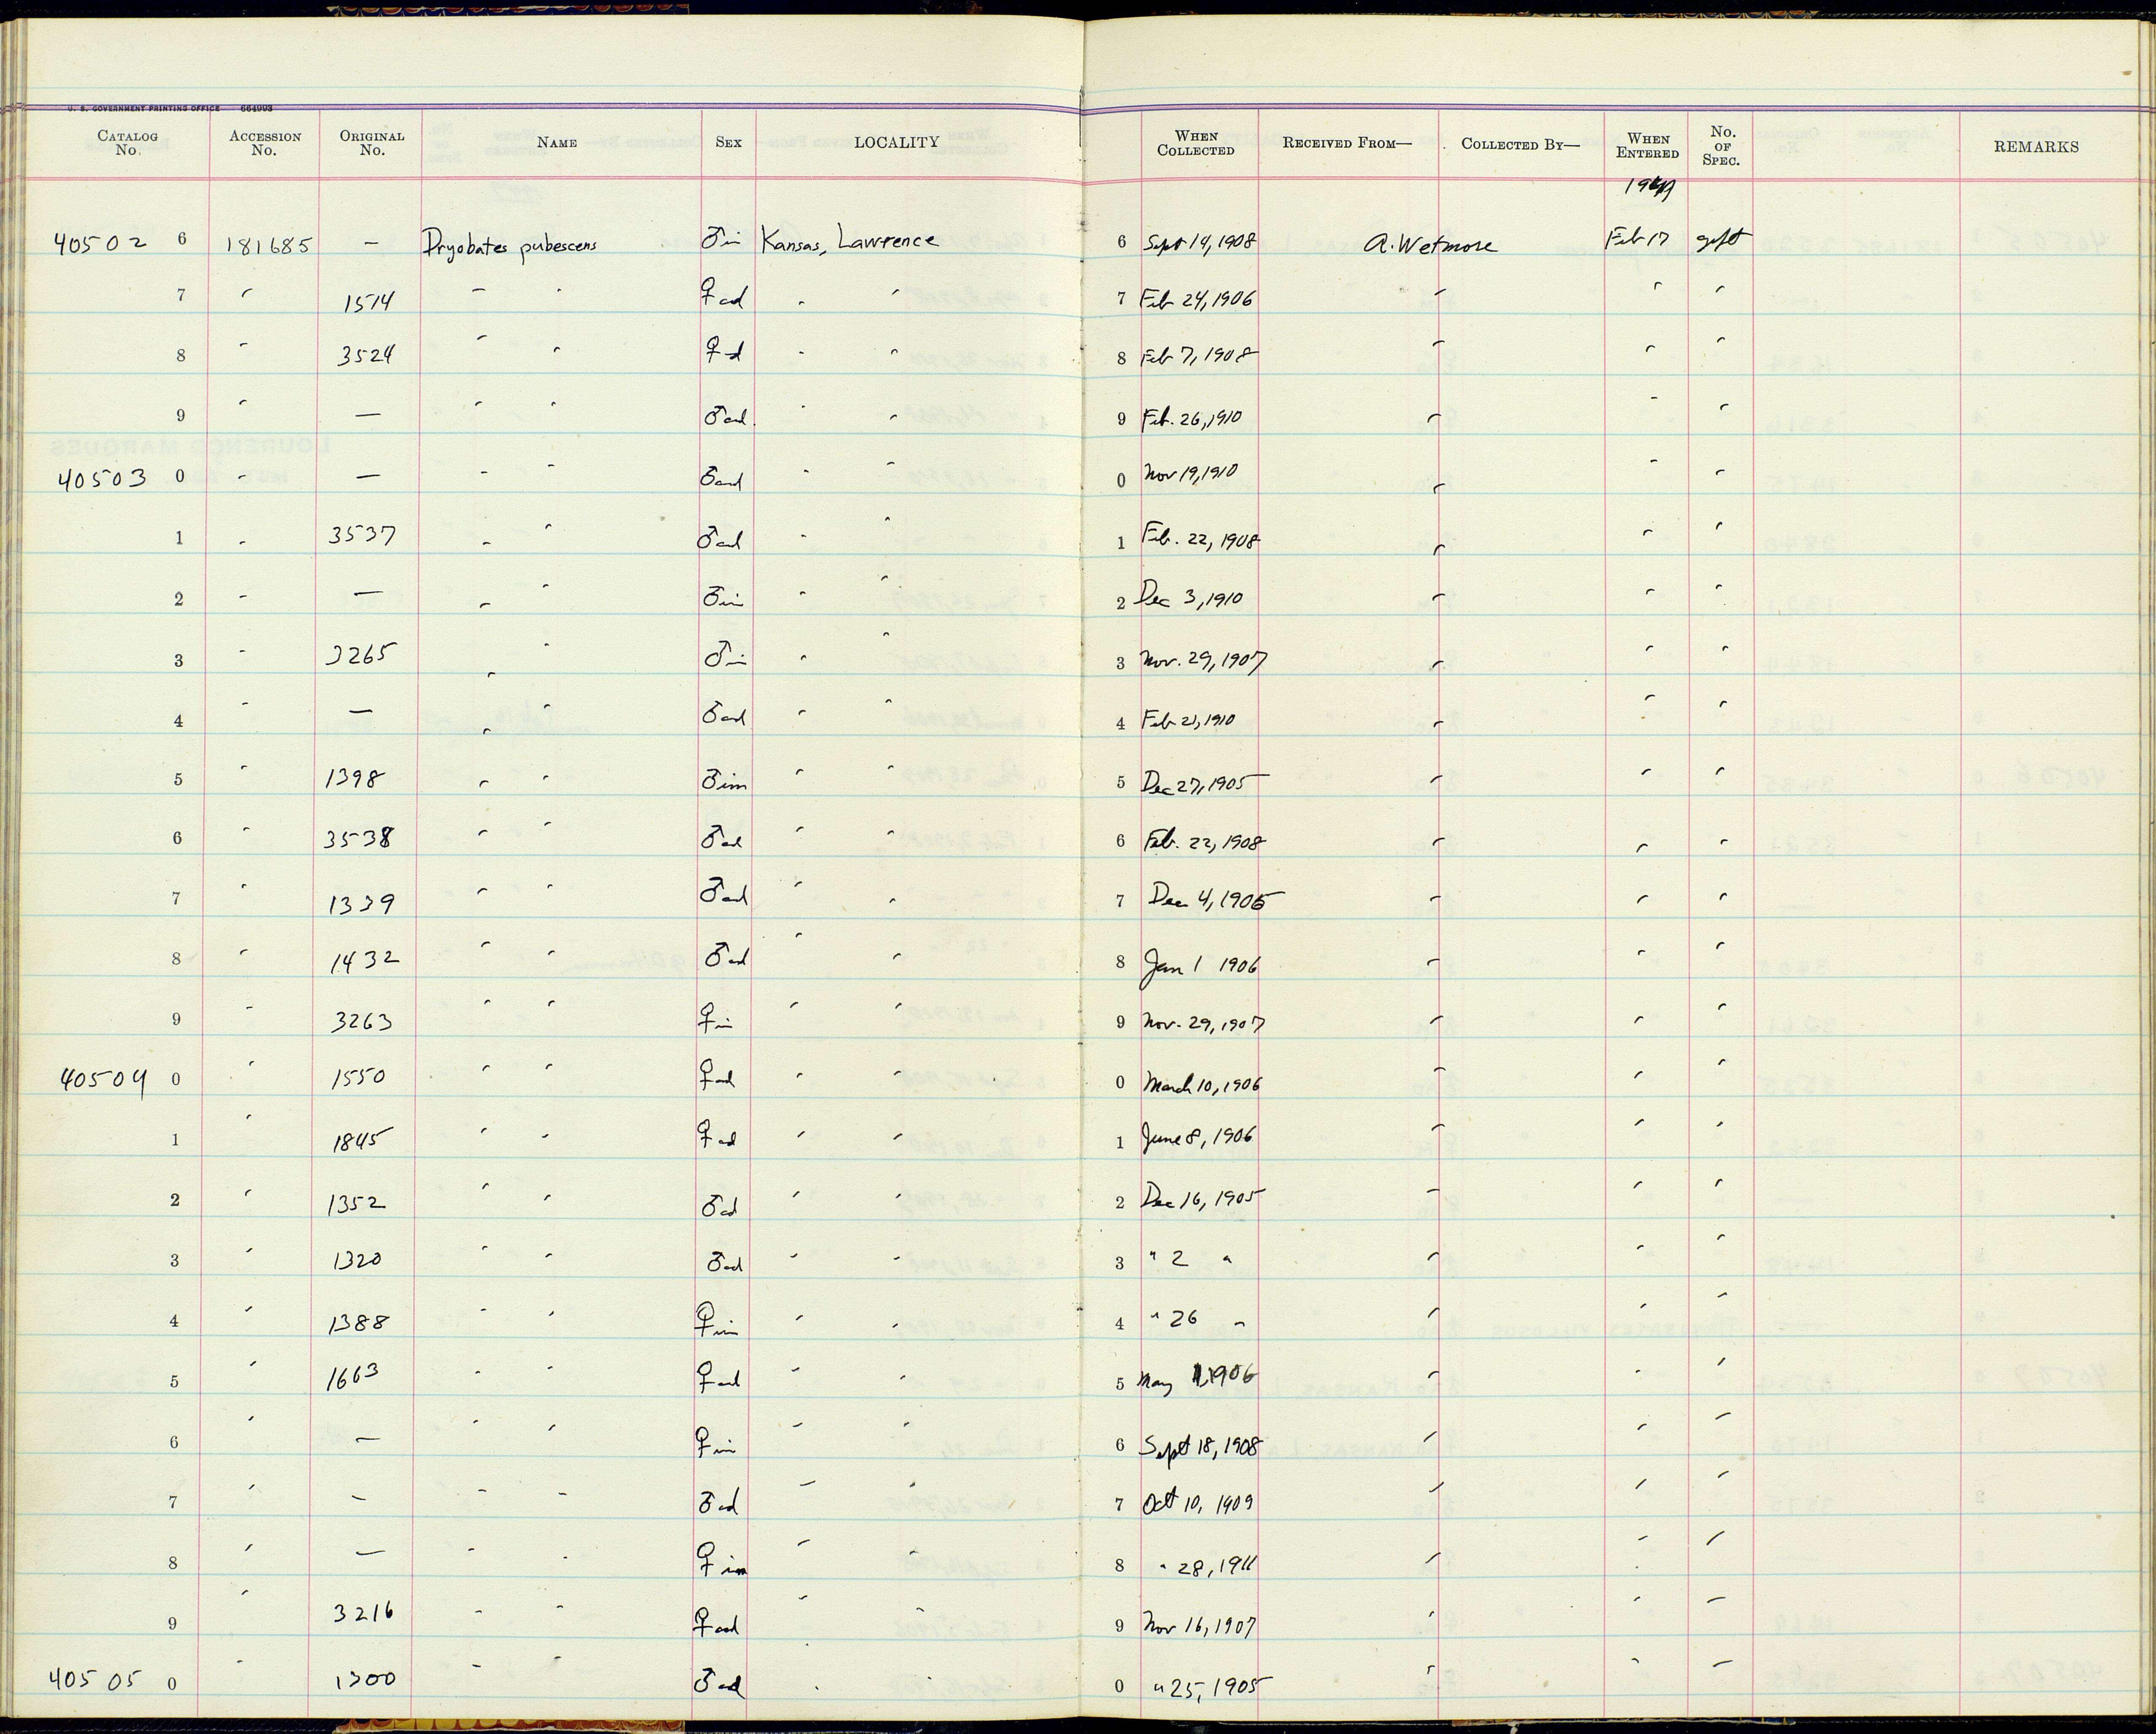Click the date 'Nov 16, 1907'
Viewport: 2156px width, 1734px height.
(1200, 1627)
